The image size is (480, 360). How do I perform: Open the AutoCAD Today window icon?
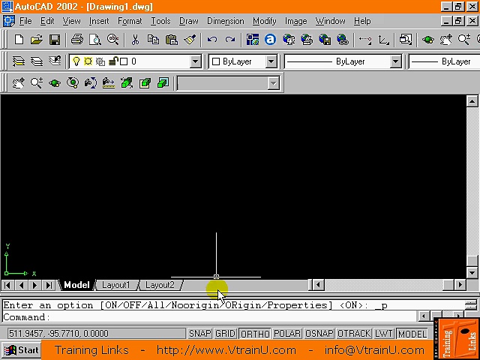click(253, 40)
